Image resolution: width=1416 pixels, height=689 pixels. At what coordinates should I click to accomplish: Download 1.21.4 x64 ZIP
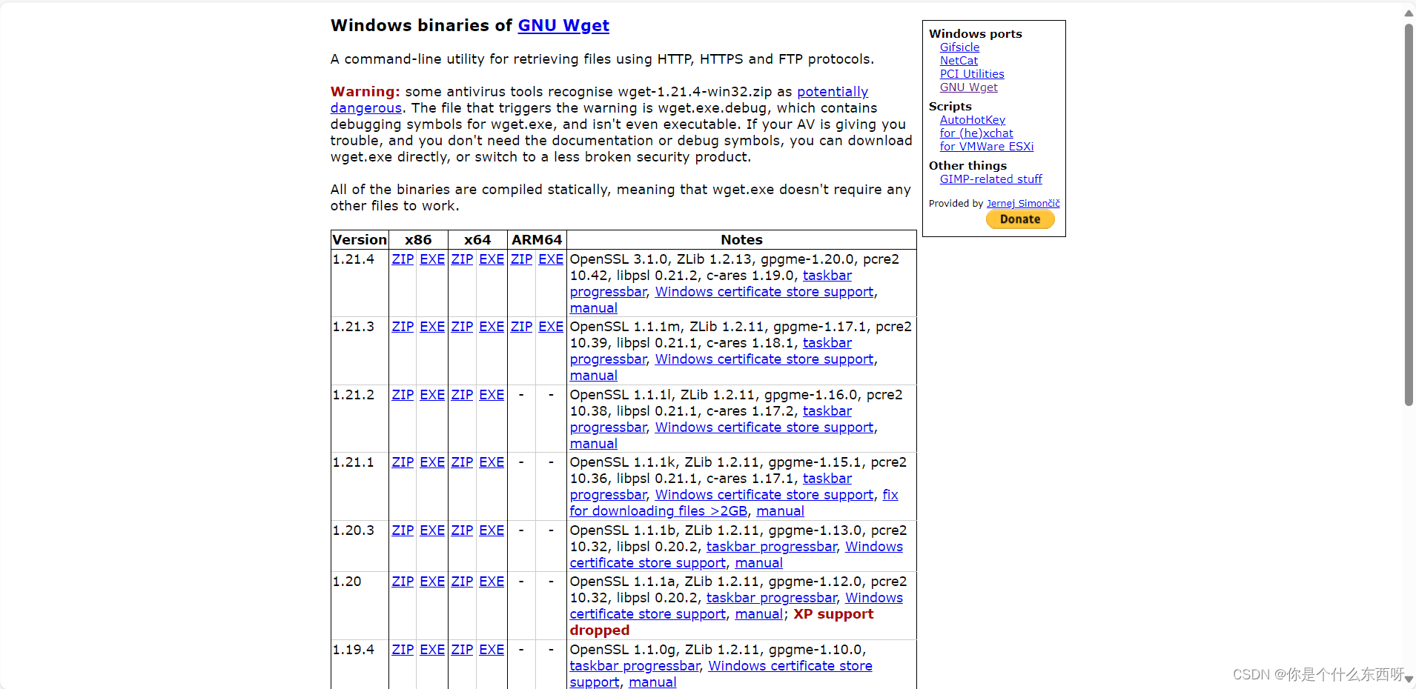coord(462,259)
